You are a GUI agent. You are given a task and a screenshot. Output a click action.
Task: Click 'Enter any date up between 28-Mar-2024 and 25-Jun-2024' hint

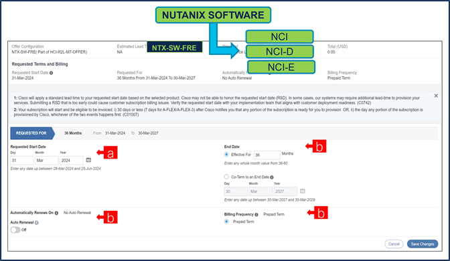(x=56, y=169)
